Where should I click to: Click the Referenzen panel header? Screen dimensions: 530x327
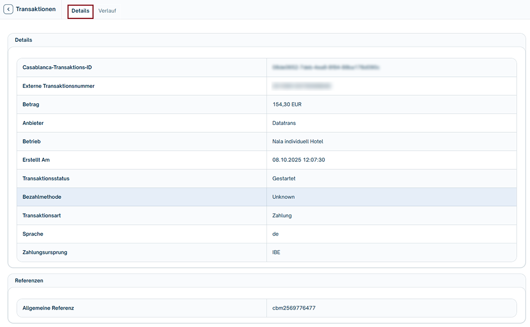29,280
